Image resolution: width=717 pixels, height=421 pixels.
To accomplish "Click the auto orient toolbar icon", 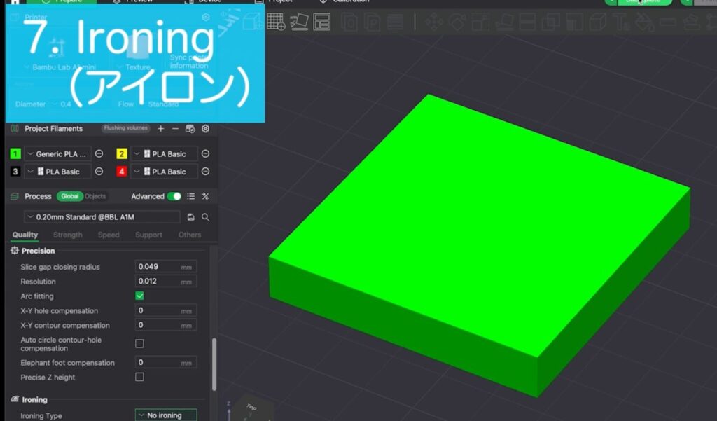I will [299, 22].
